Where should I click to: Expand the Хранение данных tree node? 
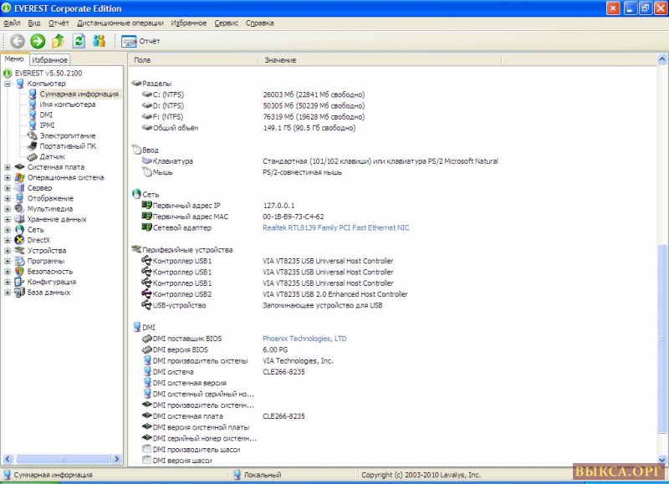click(8, 219)
